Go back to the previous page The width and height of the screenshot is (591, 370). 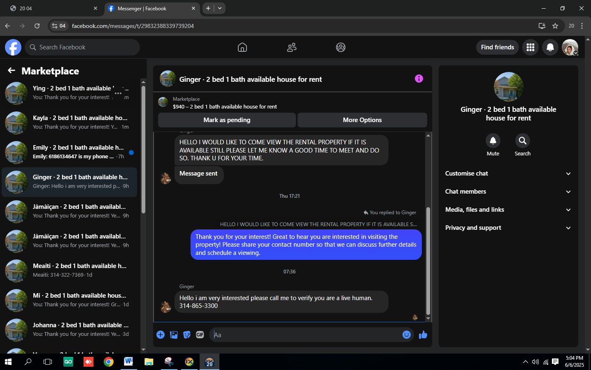point(7,26)
